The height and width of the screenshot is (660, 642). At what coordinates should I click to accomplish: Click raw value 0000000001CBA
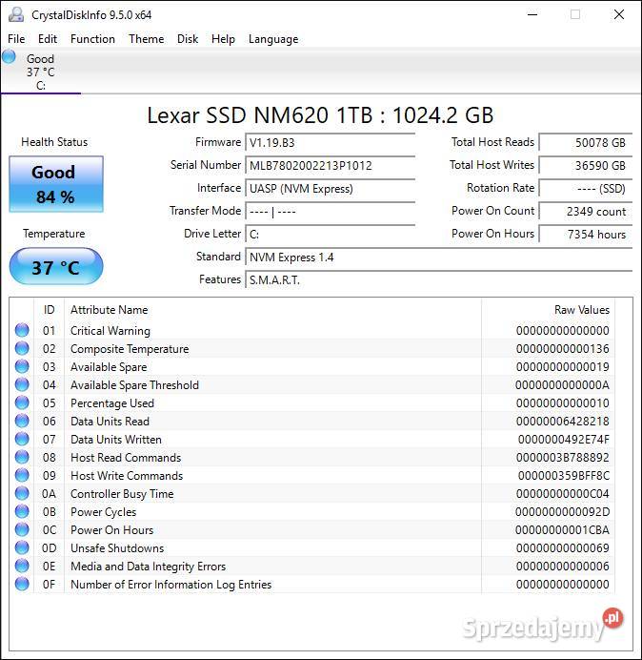[563, 530]
